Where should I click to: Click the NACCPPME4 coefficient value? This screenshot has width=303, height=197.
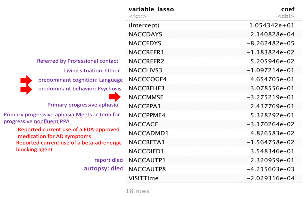273,115
